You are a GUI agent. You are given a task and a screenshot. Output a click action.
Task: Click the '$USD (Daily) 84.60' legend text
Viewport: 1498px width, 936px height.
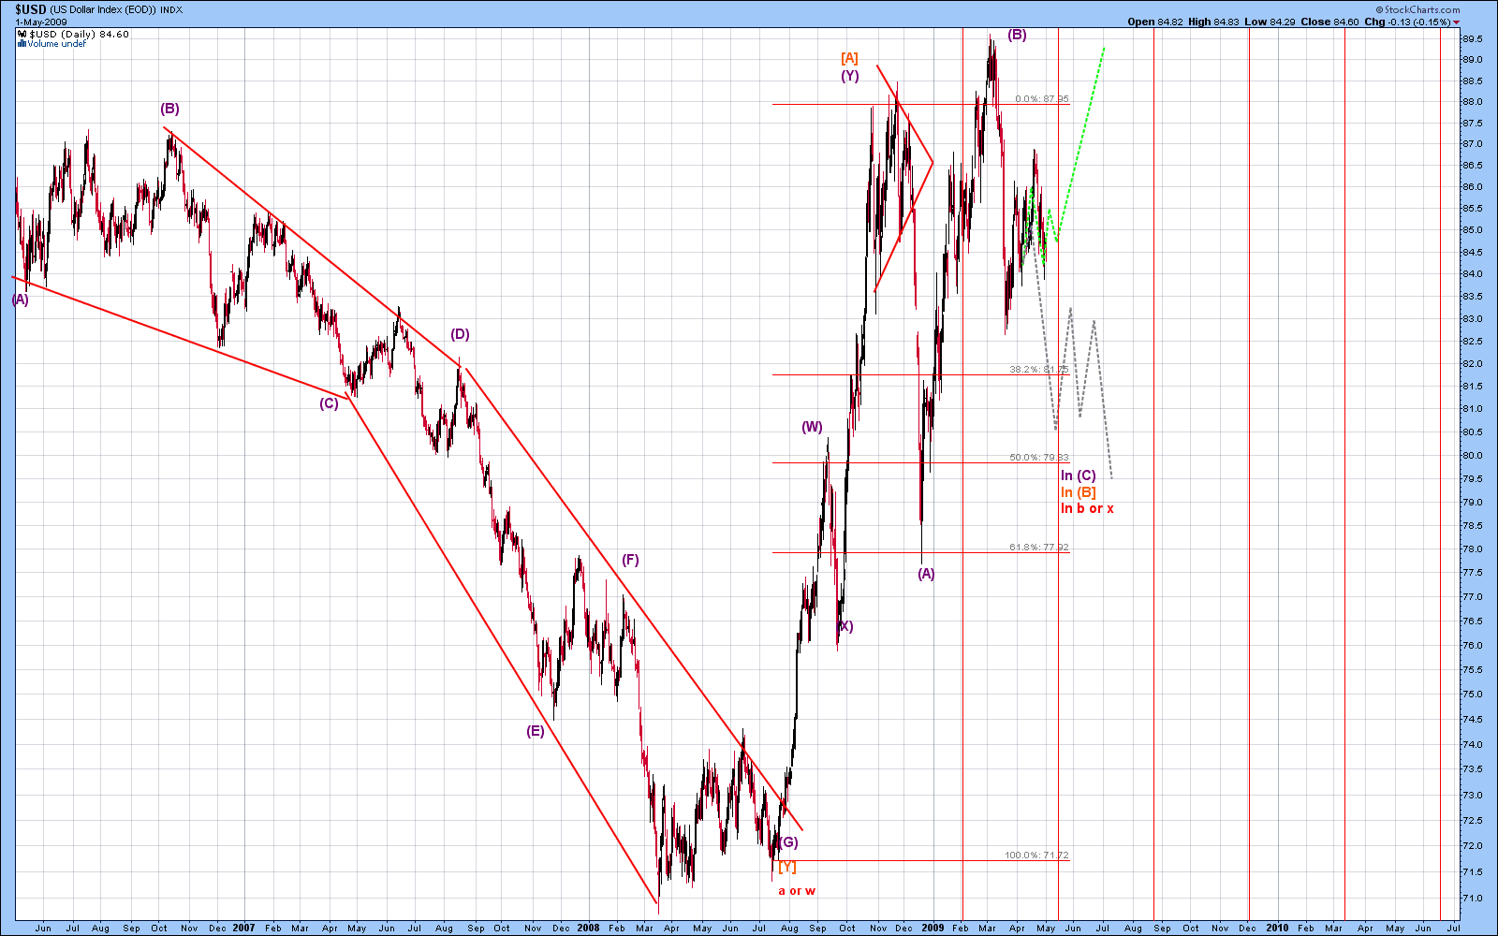(x=79, y=34)
